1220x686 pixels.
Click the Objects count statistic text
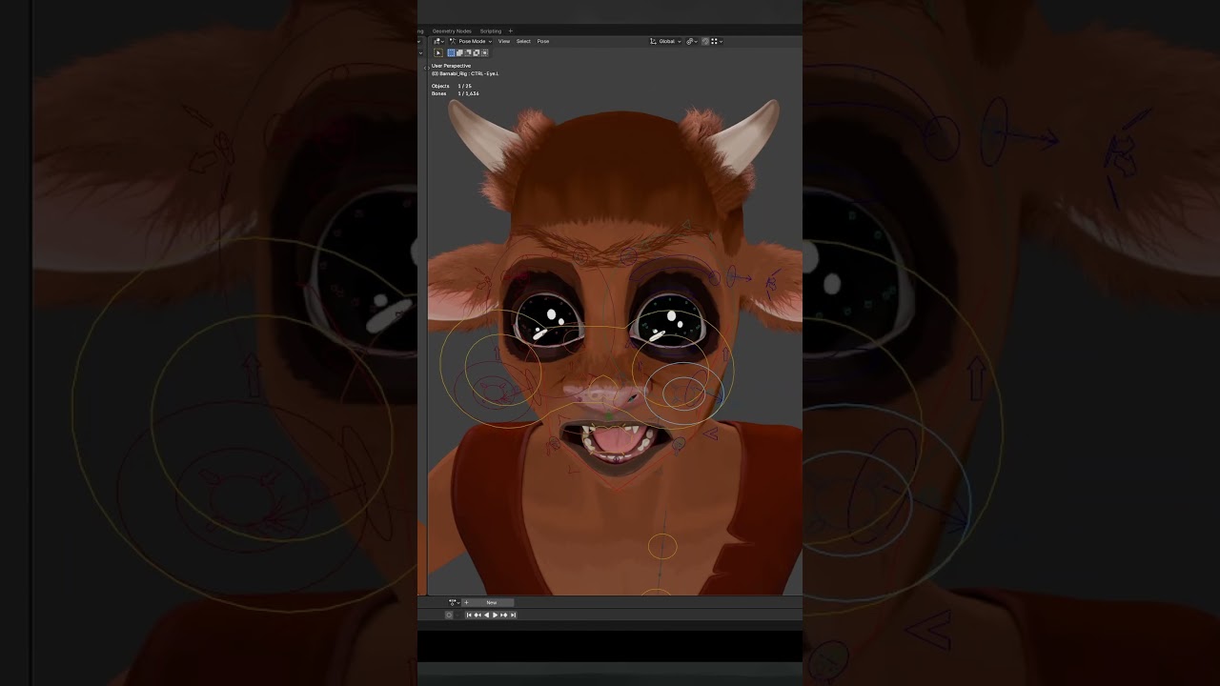452,86
